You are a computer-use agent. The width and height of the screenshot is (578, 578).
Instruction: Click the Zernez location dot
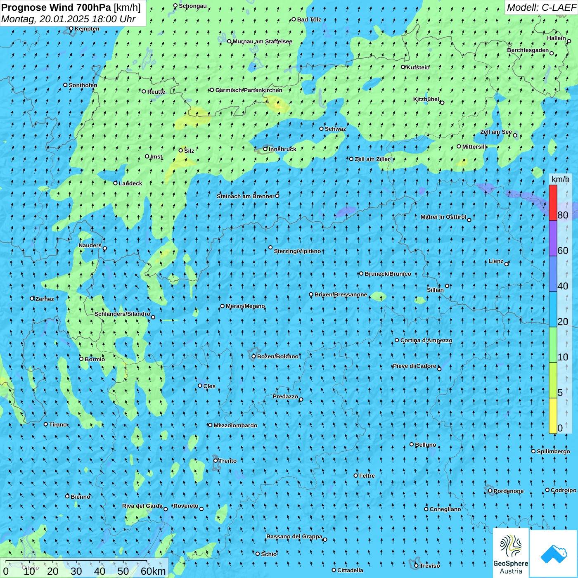tap(32, 298)
